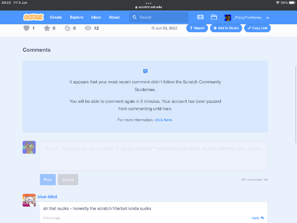Open the messages envelope icon
Viewport: 297px width, 223px height.
pyautogui.click(x=200, y=17)
